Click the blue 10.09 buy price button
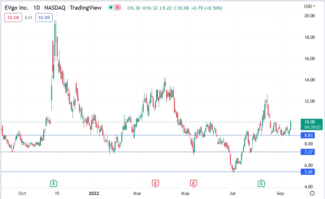 pyautogui.click(x=44, y=18)
